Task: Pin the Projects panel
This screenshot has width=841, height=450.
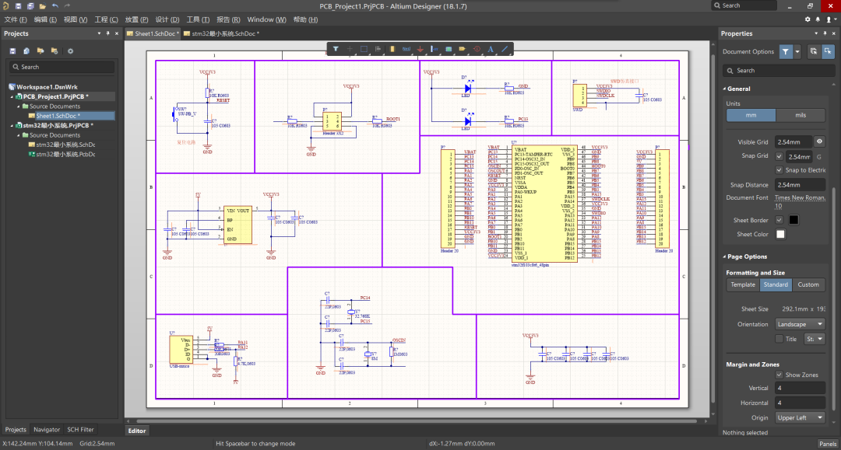Action: point(107,33)
